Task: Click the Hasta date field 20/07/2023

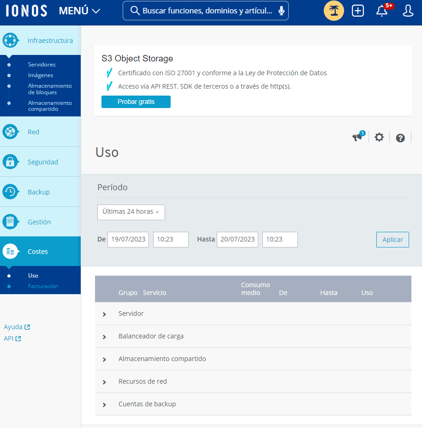Action: pyautogui.click(x=238, y=239)
